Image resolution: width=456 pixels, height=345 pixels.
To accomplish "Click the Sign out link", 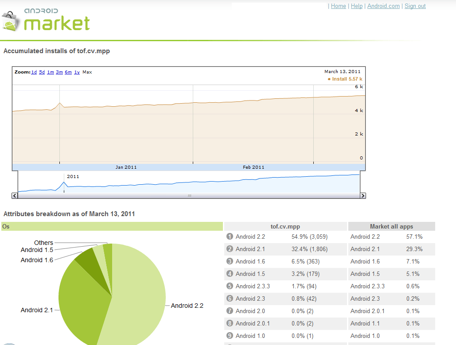I will [415, 6].
